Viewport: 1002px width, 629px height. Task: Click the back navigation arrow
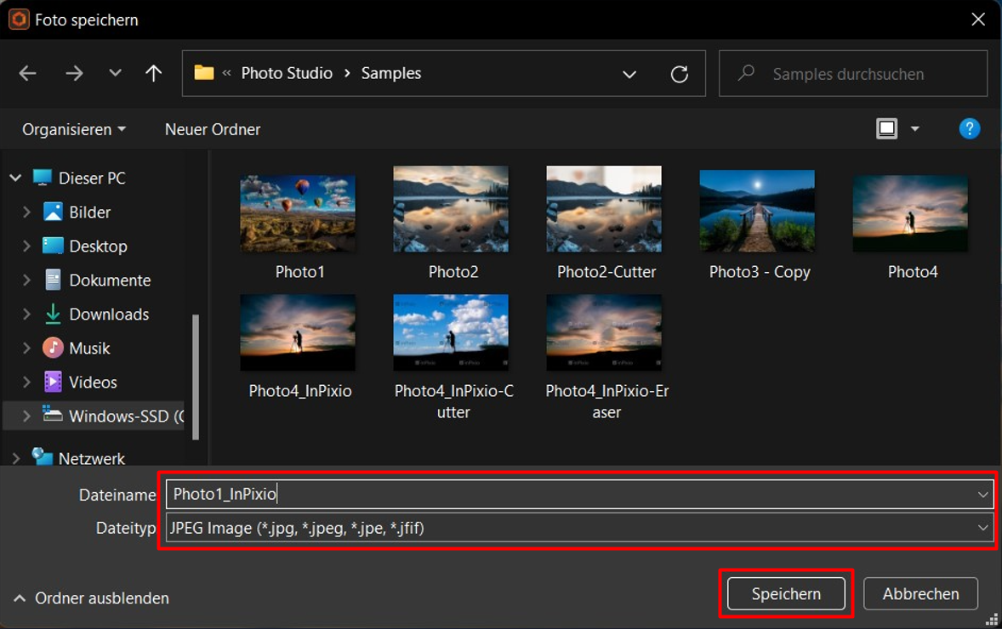pos(27,73)
